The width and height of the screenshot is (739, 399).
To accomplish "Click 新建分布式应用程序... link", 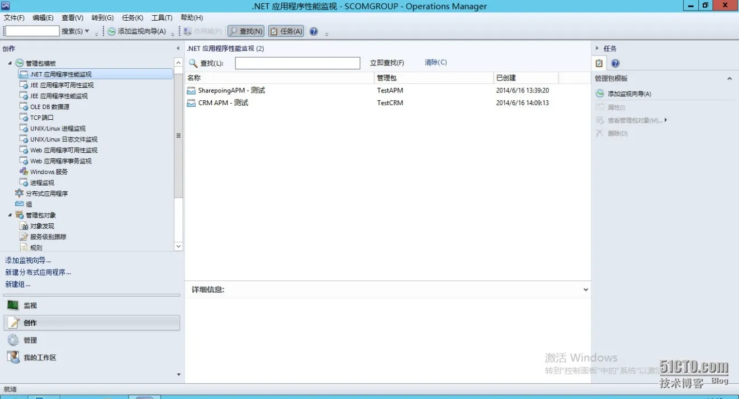I will [x=38, y=273].
